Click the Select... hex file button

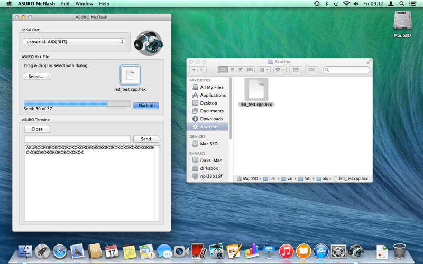tap(36, 77)
